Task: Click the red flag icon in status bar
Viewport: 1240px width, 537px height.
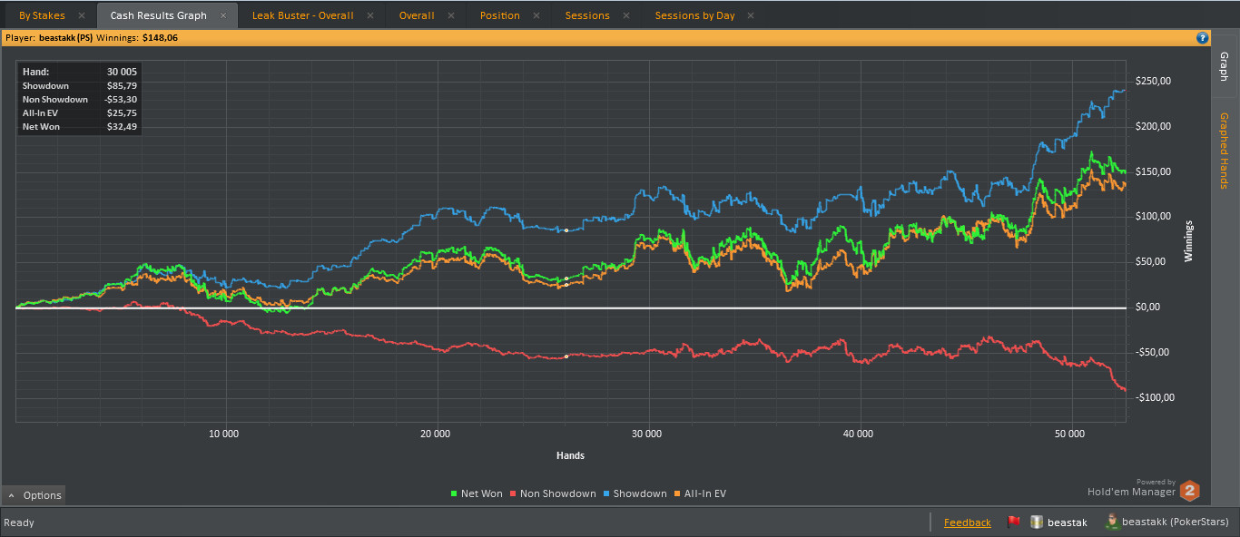Action: click(1014, 522)
